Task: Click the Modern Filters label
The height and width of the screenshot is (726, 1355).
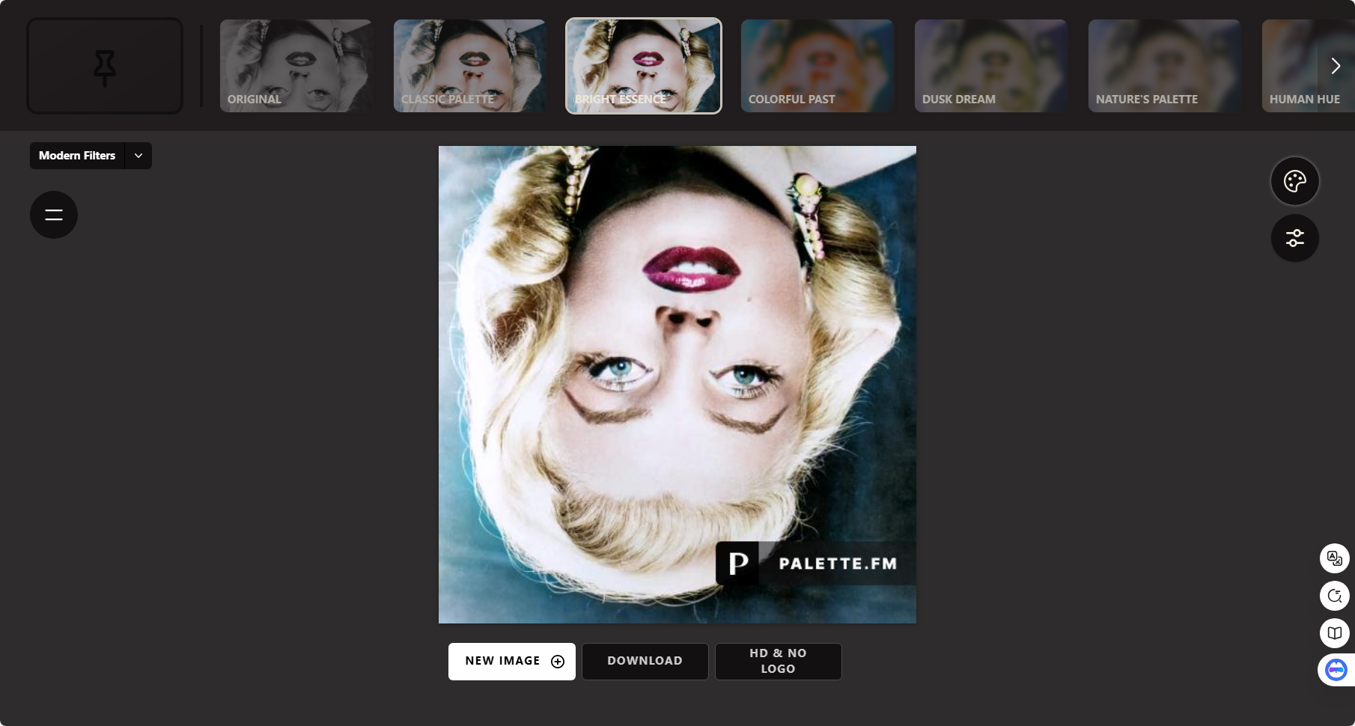Action: point(77,156)
